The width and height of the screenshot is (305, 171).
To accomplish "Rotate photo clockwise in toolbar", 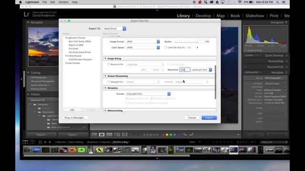I will tap(192, 134).
